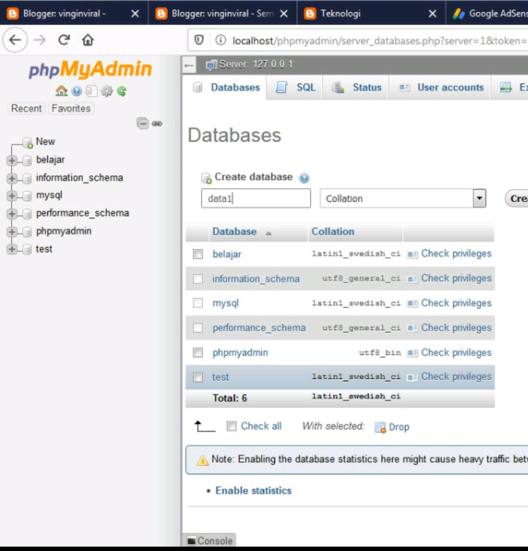Screen dimensions: 528x551
Task: Click the browser forward arrow
Action: pos(40,40)
